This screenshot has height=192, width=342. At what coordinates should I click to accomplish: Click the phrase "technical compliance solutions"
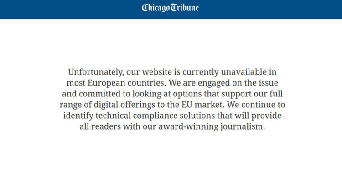point(155,116)
